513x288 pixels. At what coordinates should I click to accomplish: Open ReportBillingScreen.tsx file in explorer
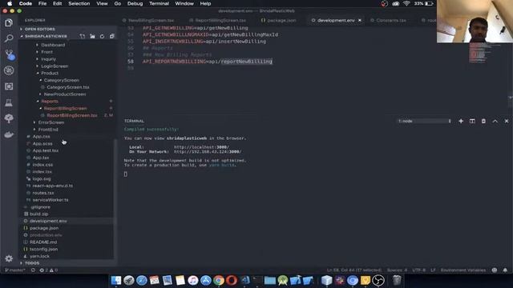(71, 115)
